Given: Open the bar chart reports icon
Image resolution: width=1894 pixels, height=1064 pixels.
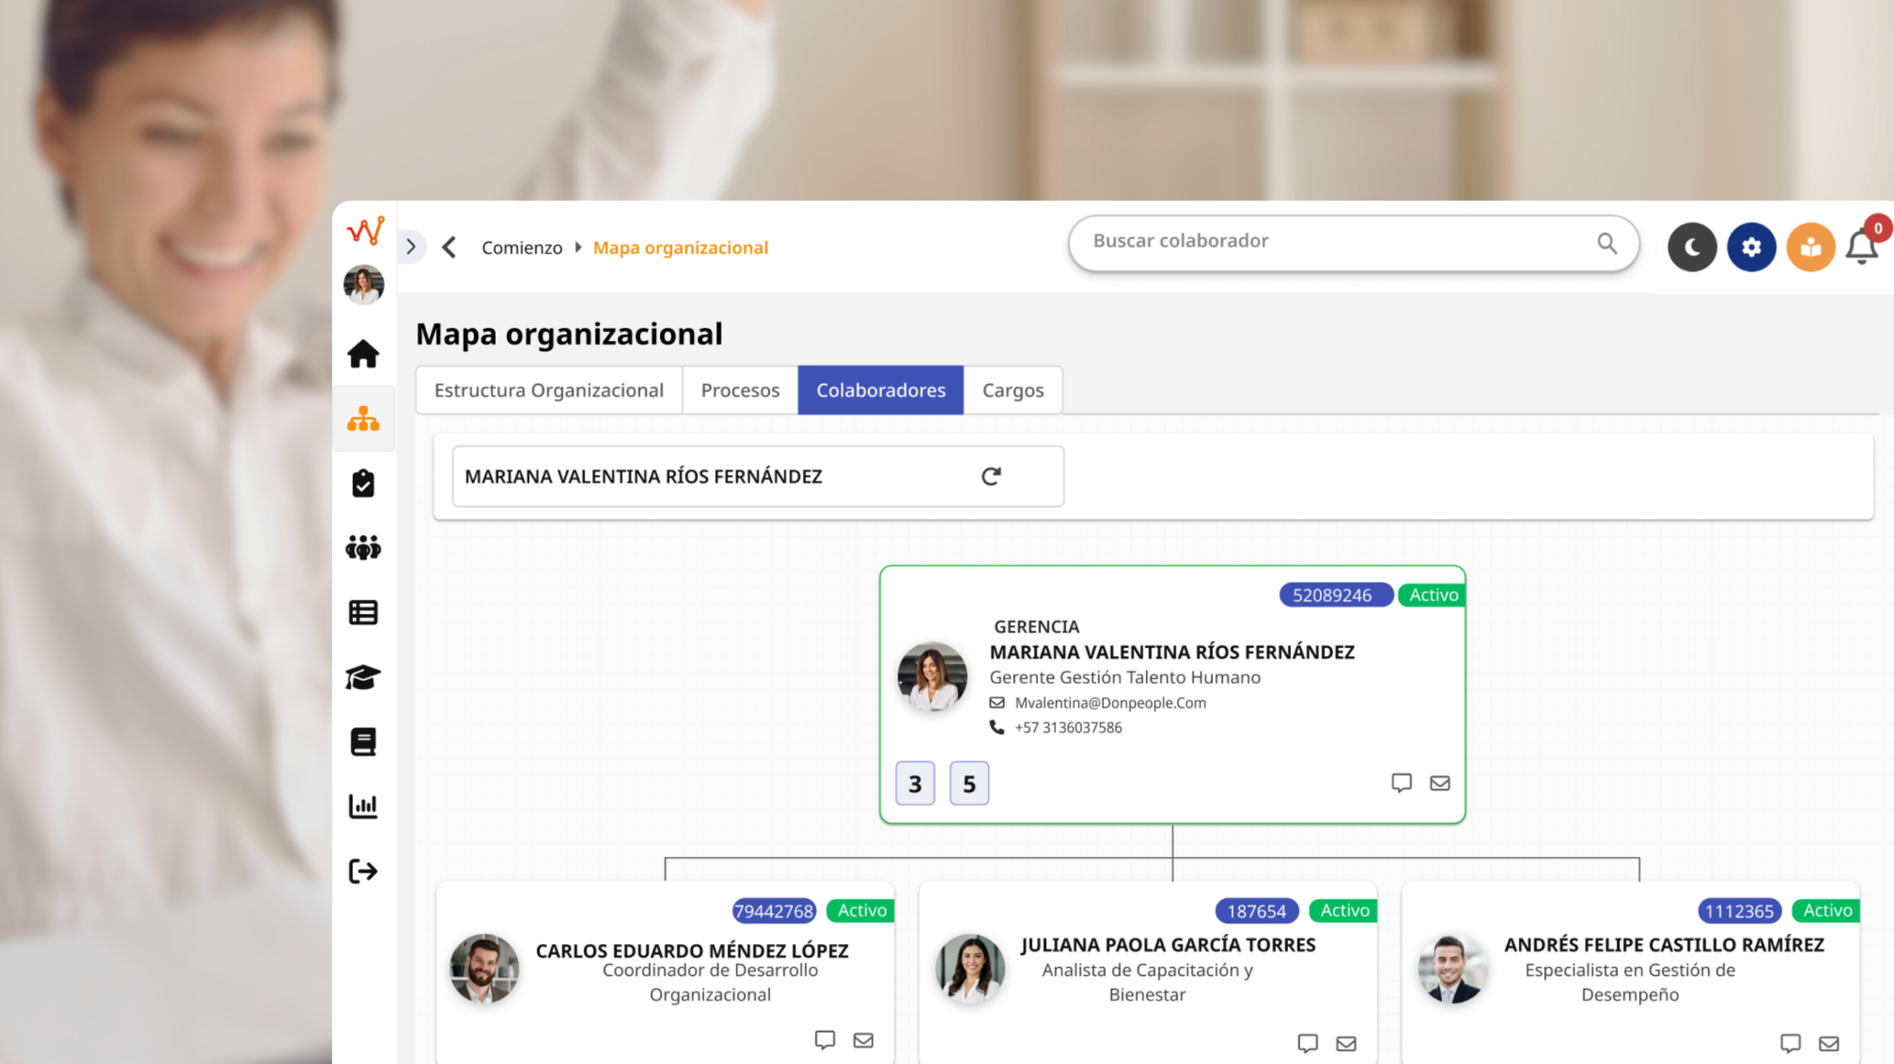Looking at the screenshot, I should coord(363,806).
